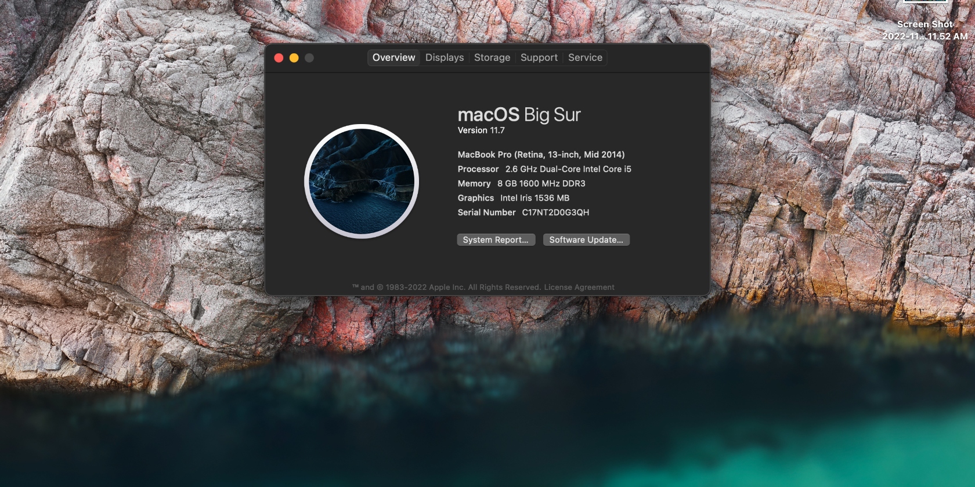Open the Displays tab
This screenshot has width=975, height=487.
(x=445, y=57)
